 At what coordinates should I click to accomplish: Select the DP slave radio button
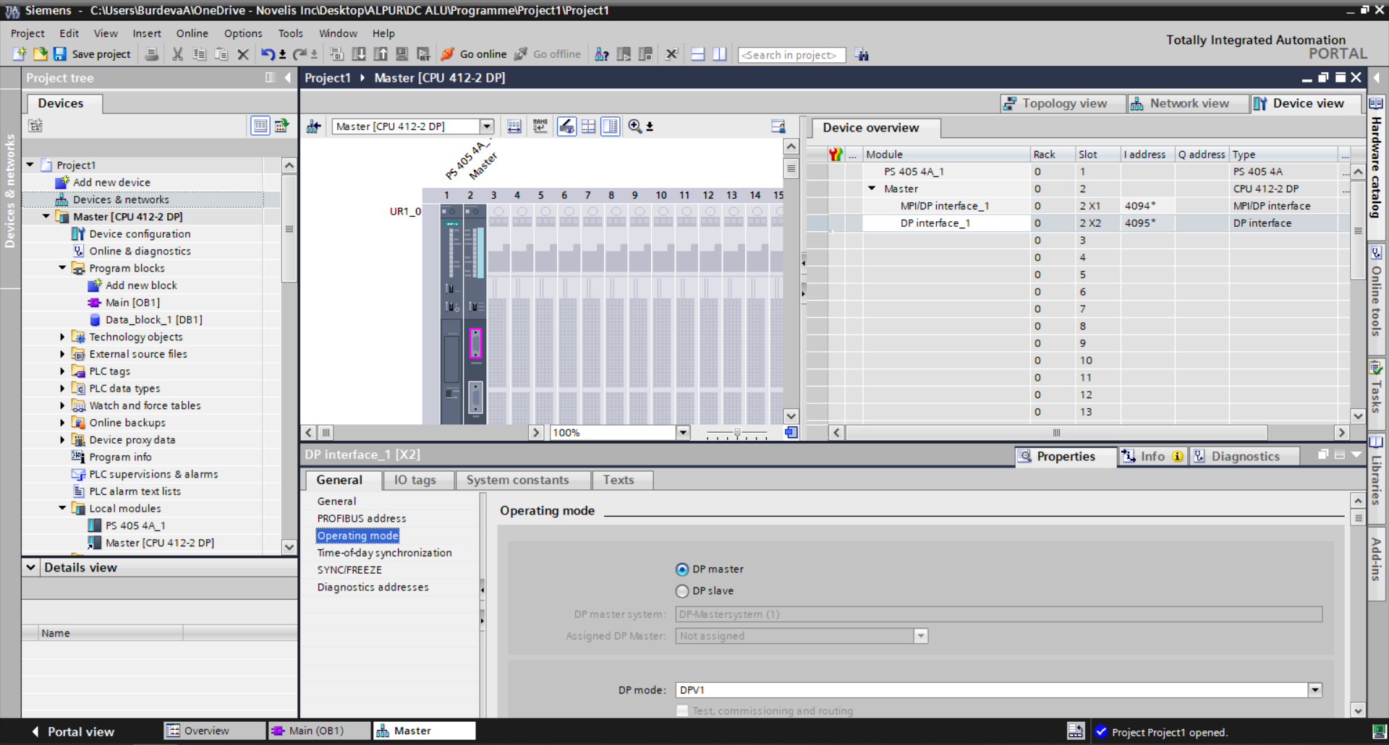tap(681, 591)
